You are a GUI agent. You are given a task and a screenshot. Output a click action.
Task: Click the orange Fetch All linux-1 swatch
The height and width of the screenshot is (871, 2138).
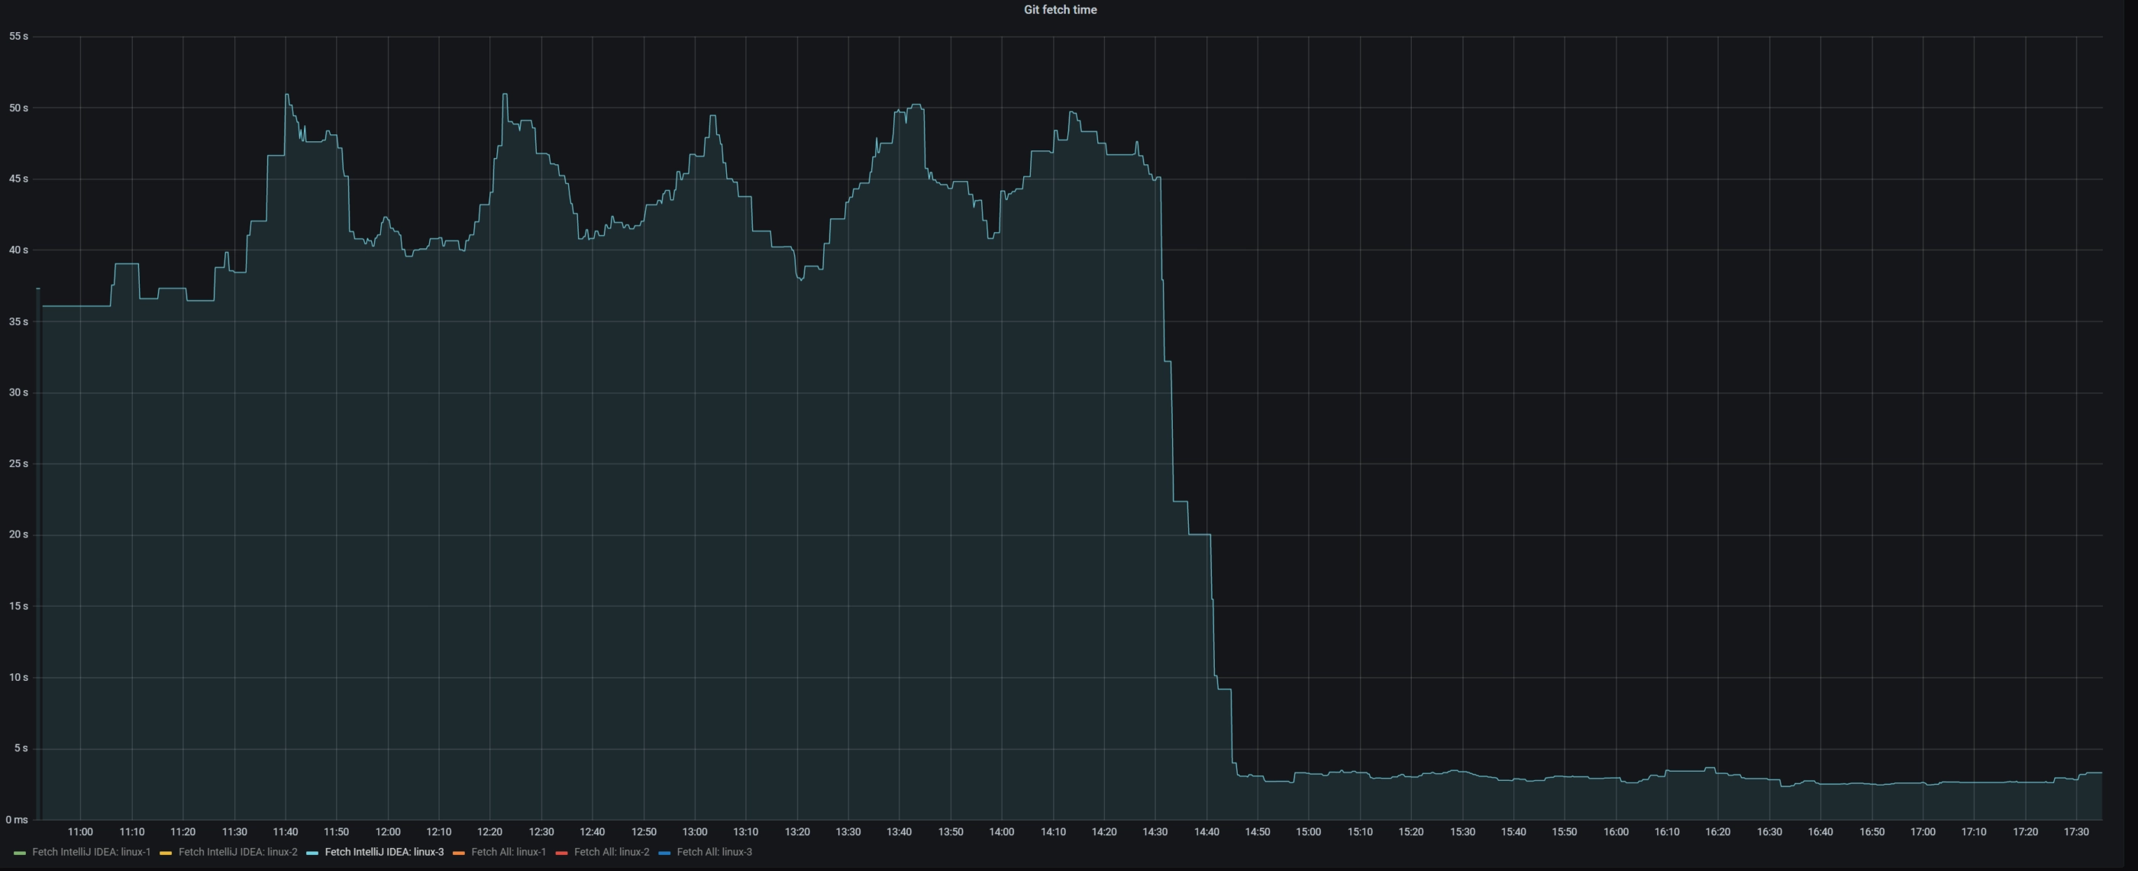pos(458,853)
